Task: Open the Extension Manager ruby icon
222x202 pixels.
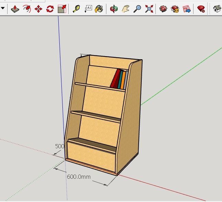Action: click(201, 9)
